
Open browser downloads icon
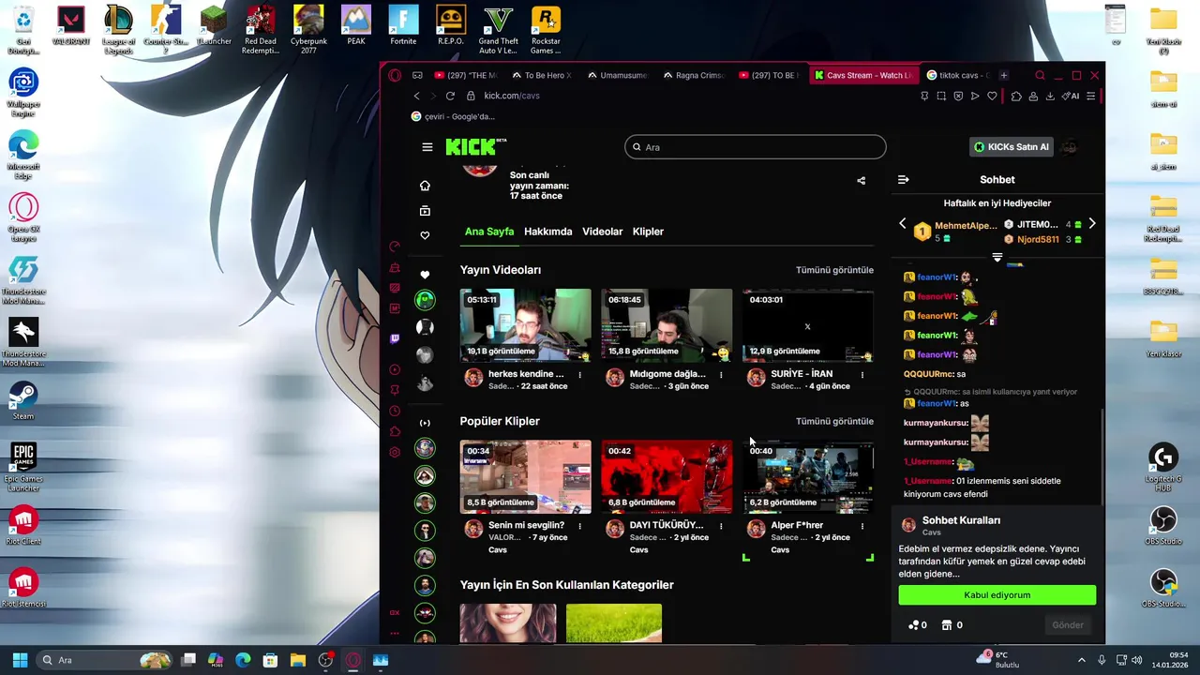[1050, 96]
